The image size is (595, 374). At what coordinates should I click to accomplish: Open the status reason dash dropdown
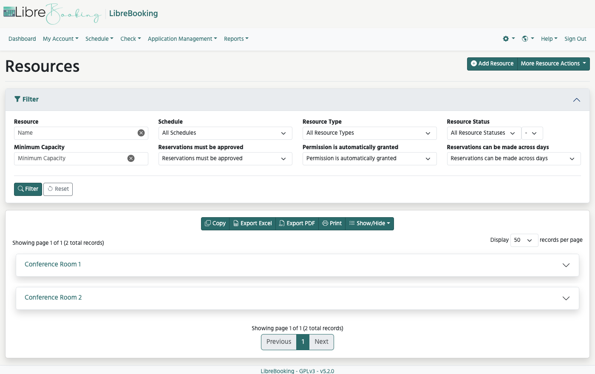click(532, 133)
